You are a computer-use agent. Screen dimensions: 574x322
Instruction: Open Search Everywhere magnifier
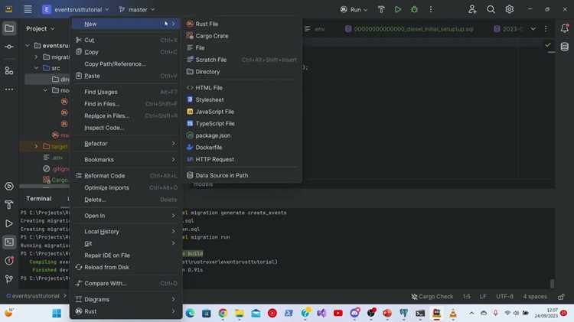click(x=491, y=9)
